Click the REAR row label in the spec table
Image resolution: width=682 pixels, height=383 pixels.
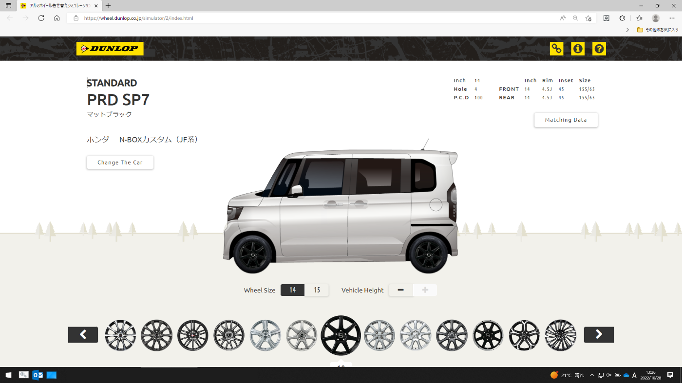coord(507,98)
